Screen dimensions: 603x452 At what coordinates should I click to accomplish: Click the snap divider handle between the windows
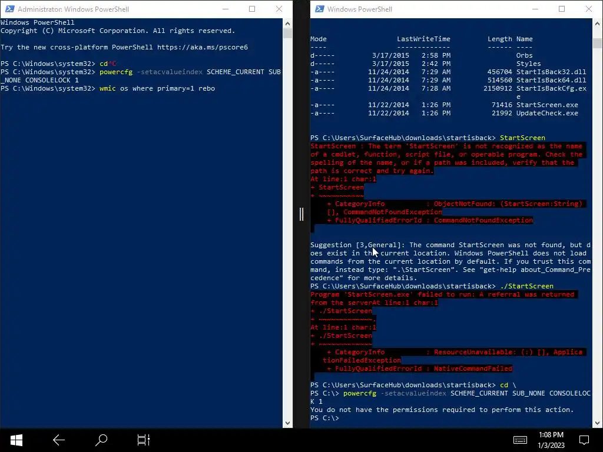coord(301,214)
